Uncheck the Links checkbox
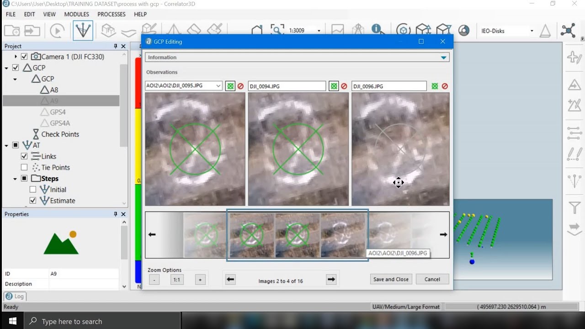 pyautogui.click(x=24, y=156)
